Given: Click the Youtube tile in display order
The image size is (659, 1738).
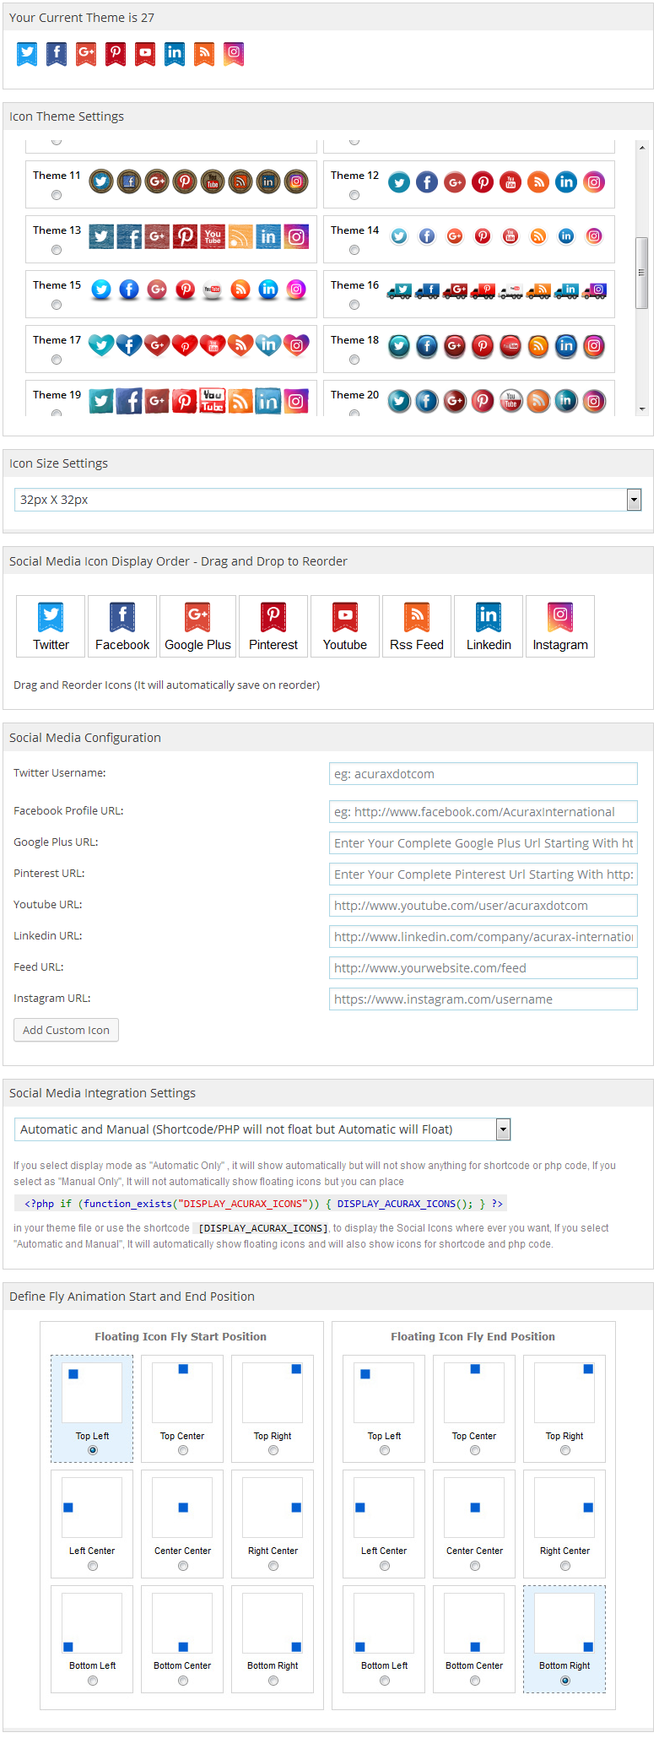Looking at the screenshot, I should click(x=345, y=626).
